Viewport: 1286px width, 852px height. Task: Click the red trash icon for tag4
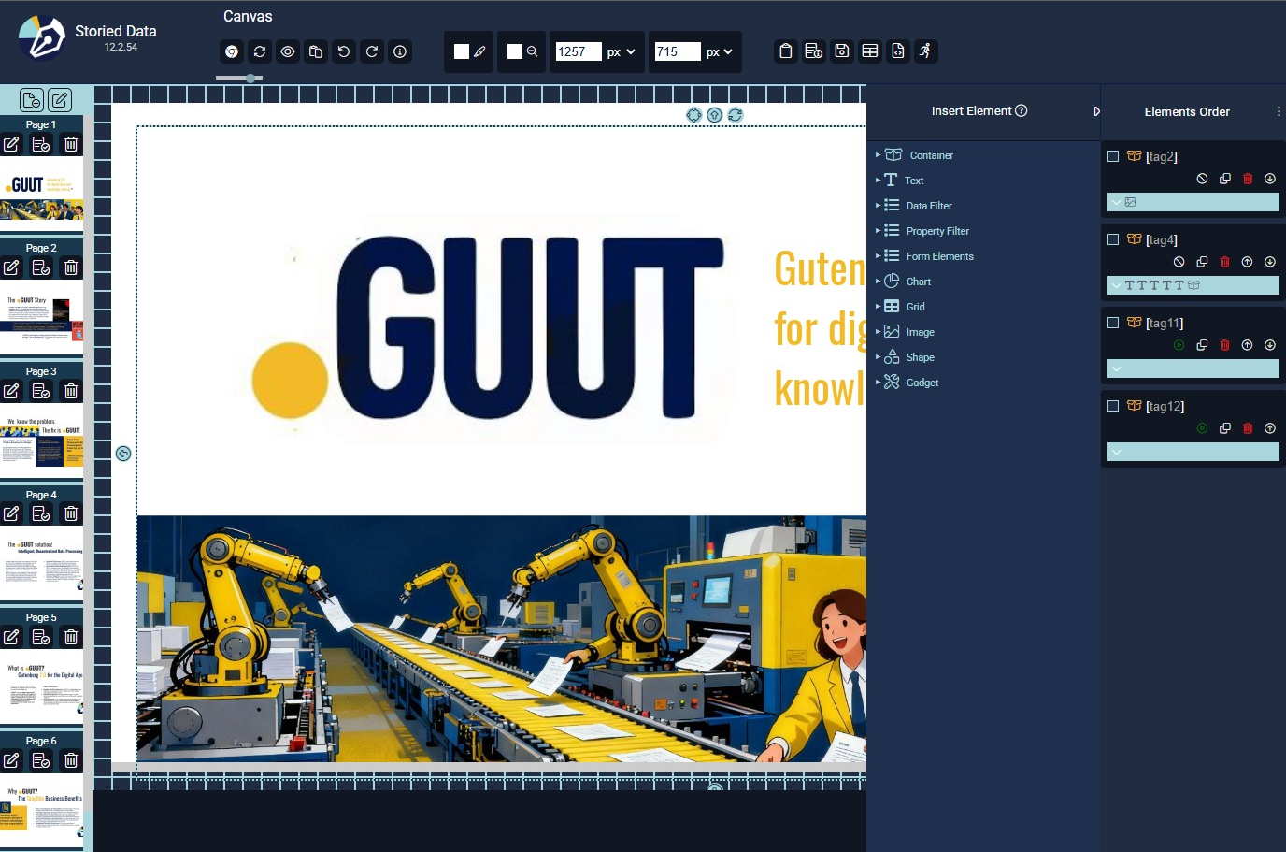click(1224, 262)
